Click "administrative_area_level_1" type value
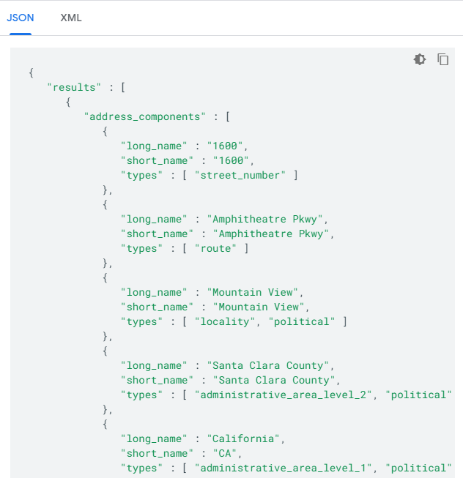The height and width of the screenshot is (478, 463). coord(284,468)
